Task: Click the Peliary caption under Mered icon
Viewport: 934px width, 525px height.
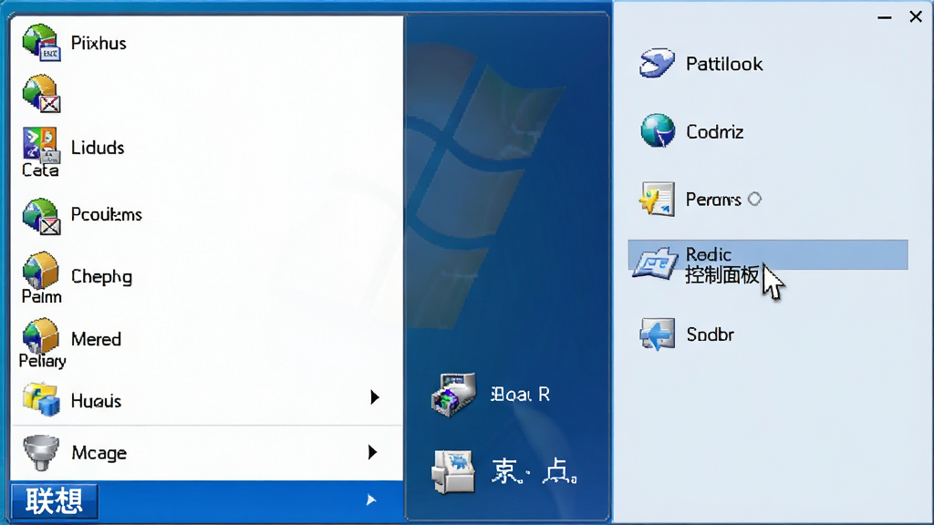Action: pyautogui.click(x=42, y=361)
